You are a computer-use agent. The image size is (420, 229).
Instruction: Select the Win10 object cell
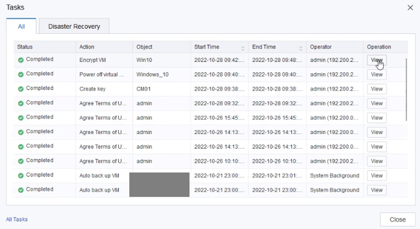coord(144,60)
